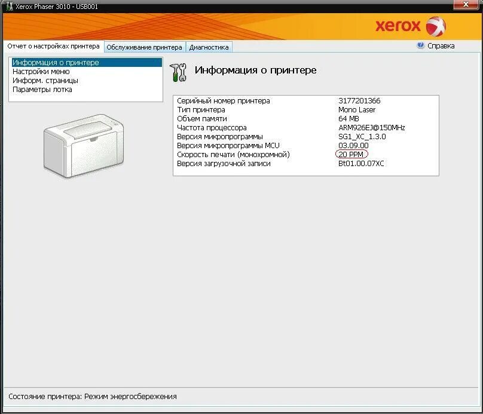Screen dimensions: 483x414
Task: Click the serial number 3177201366
Action: 359,100
